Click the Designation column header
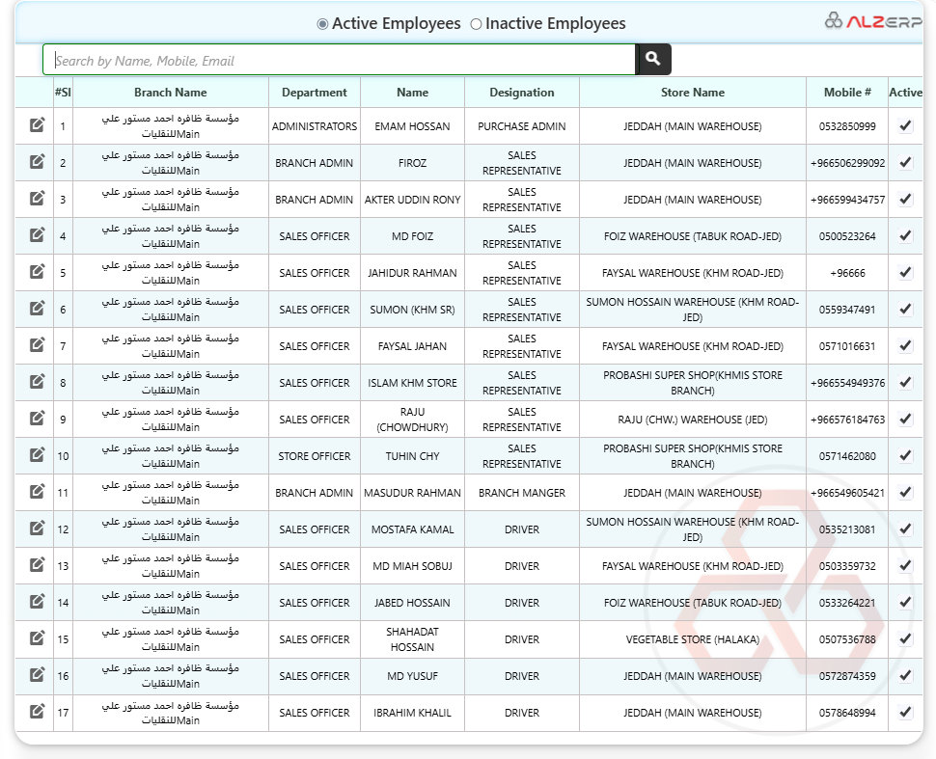The image size is (936, 759). 522,93
